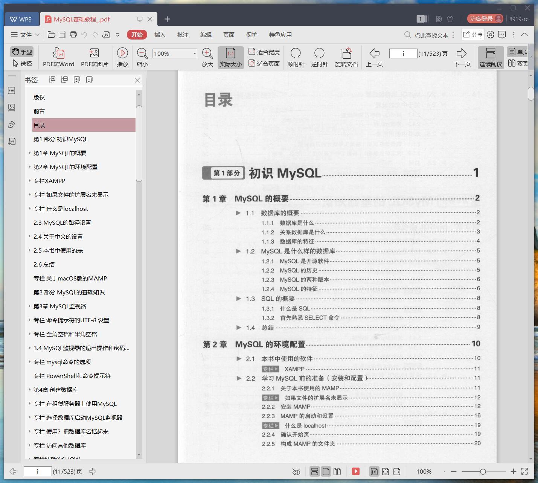Screen dimensions: 538x483
Task: Toggle two-page view icon in status bar
Action: (x=337, y=471)
